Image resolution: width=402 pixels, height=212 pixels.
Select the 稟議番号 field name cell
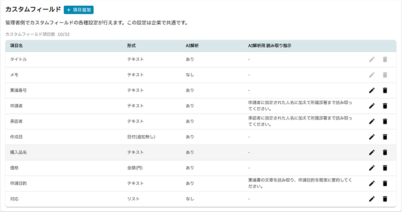(x=19, y=91)
